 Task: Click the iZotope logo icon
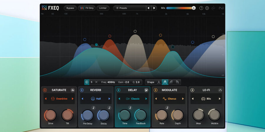[214, 8]
